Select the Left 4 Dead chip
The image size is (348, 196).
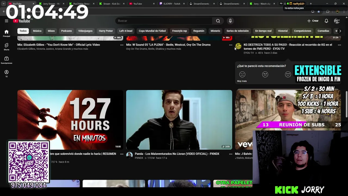coord(126,31)
